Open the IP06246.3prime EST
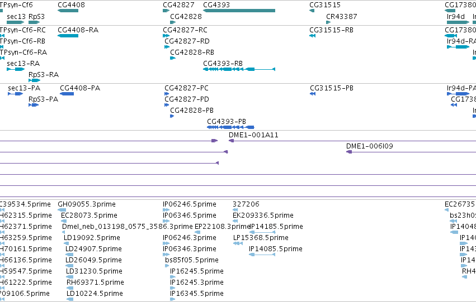The image size is (476, 302). (x=166, y=243)
